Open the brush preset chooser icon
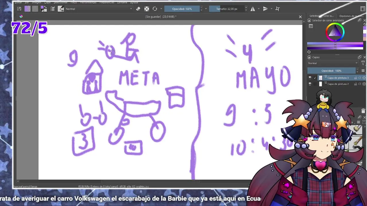 61,9
